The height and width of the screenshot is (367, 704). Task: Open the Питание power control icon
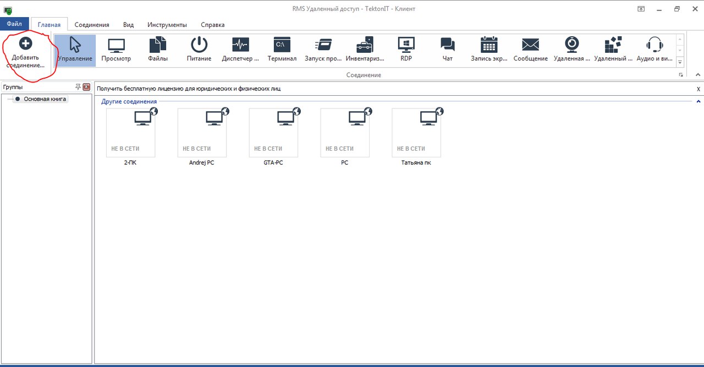tap(199, 46)
